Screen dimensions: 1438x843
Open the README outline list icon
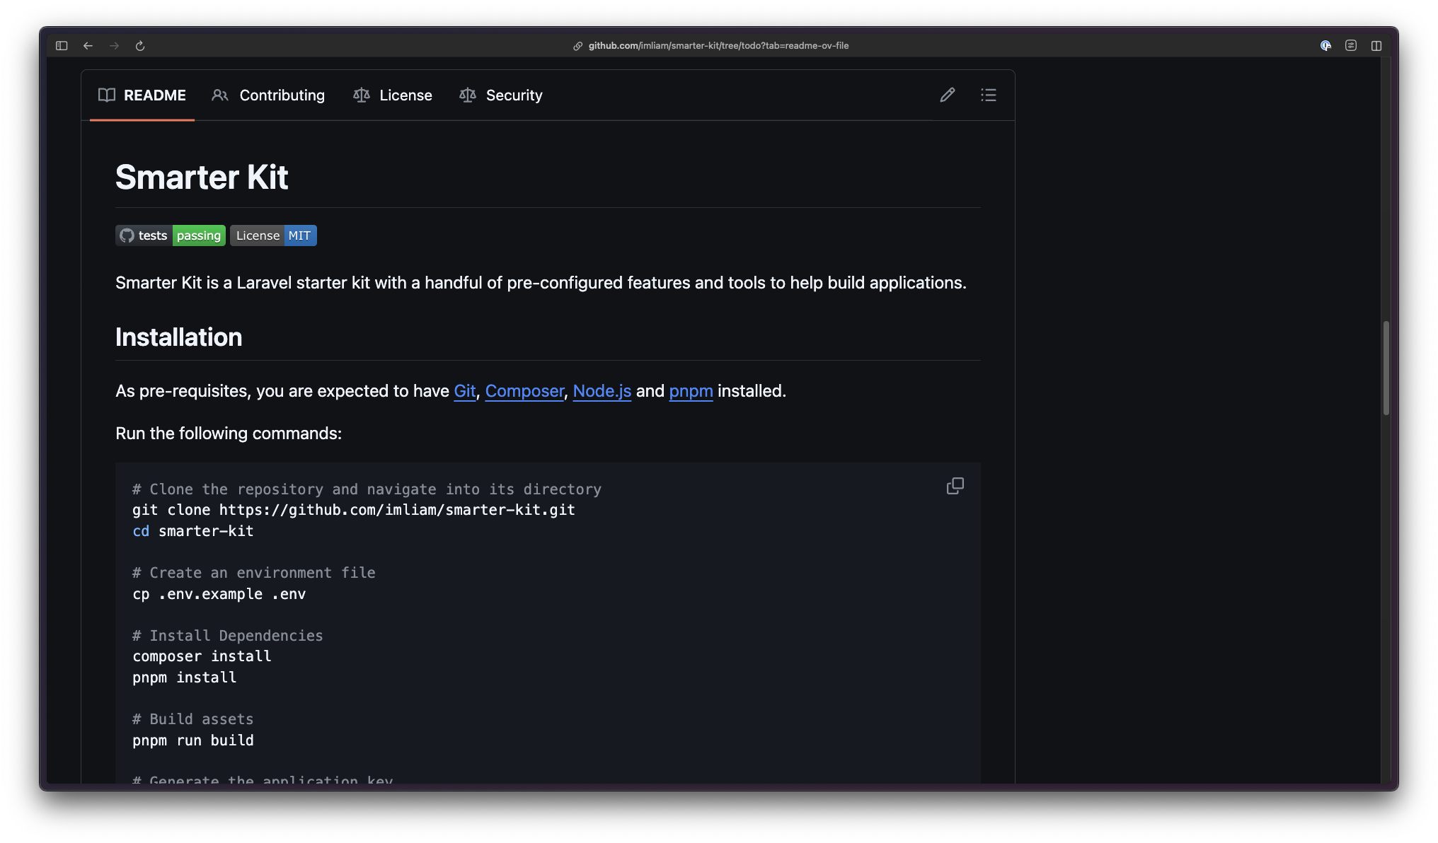(989, 95)
